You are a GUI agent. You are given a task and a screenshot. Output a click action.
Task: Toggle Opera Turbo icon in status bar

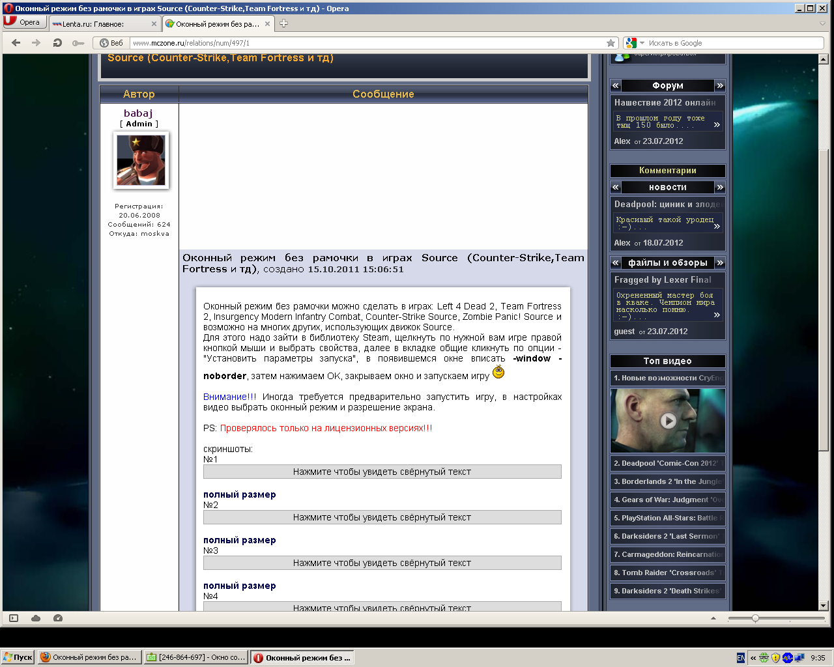(58, 618)
